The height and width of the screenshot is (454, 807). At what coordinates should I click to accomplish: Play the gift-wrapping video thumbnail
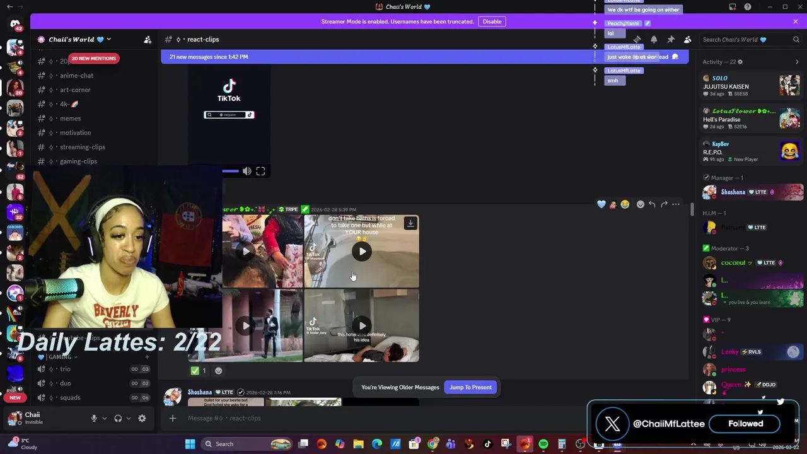click(x=246, y=252)
